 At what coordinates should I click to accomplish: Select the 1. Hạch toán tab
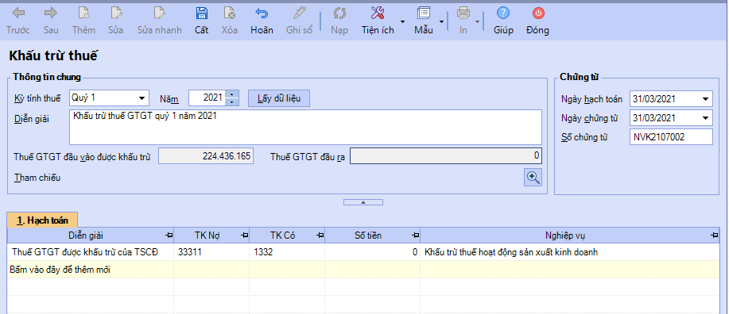(x=42, y=220)
